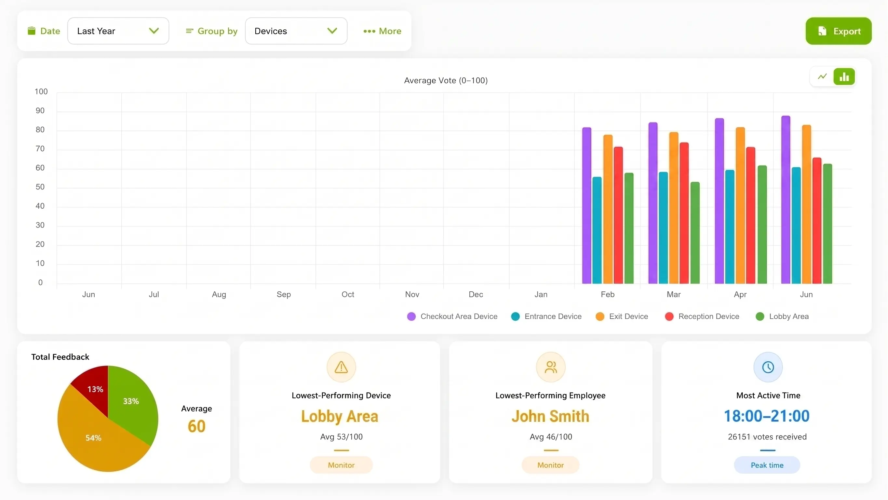888x500 pixels.
Task: Click the Average Vote (0–100) chart title
Action: point(446,80)
